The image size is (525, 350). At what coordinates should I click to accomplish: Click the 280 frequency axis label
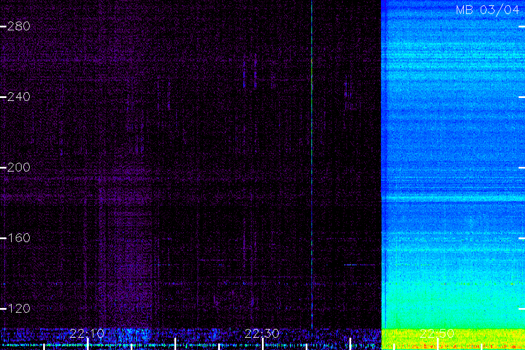19,26
